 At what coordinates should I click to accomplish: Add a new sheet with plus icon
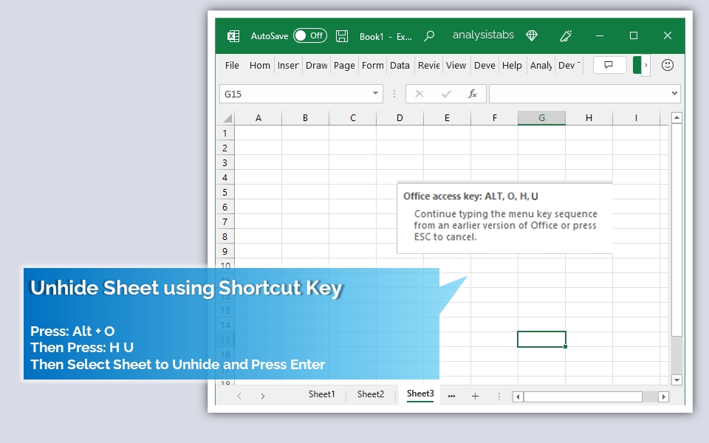coord(475,396)
